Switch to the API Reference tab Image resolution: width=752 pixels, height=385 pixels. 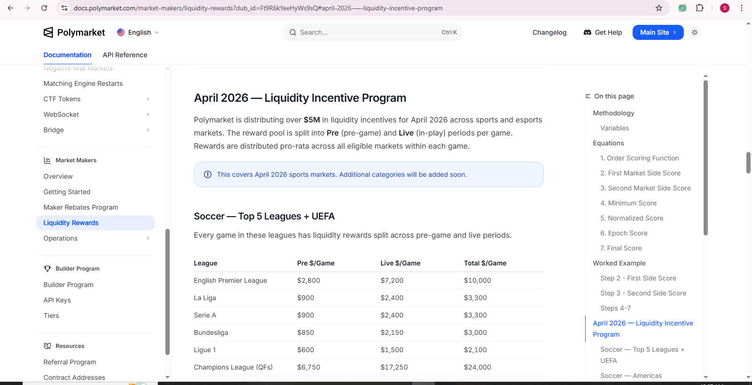coord(125,55)
